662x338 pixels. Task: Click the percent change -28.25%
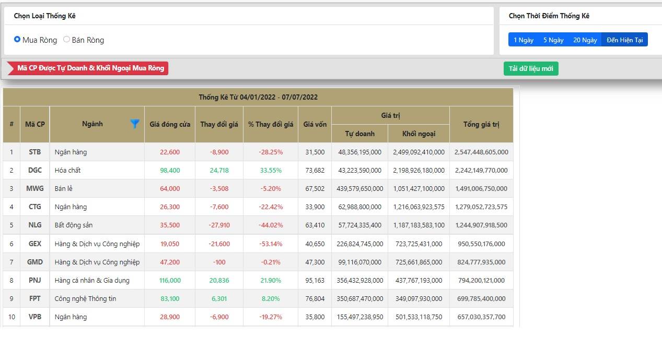pyautogui.click(x=271, y=152)
